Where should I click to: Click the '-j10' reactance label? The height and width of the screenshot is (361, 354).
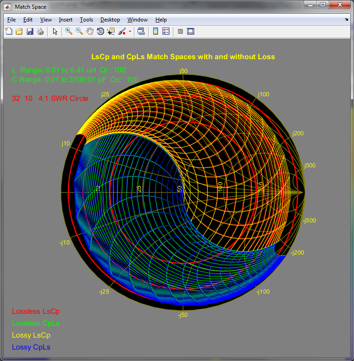coord(65,243)
